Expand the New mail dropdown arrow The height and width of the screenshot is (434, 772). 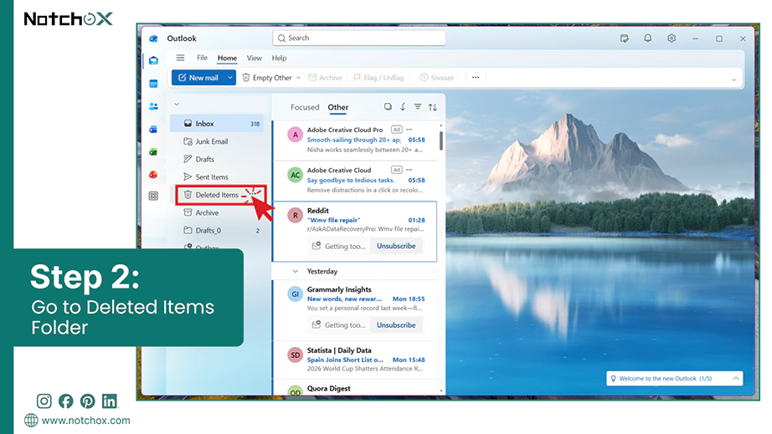[230, 78]
